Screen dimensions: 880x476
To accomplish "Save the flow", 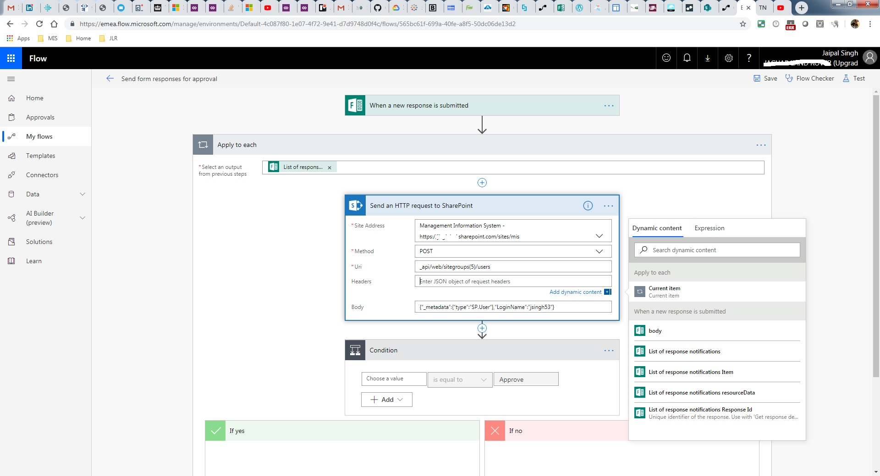I will point(765,78).
